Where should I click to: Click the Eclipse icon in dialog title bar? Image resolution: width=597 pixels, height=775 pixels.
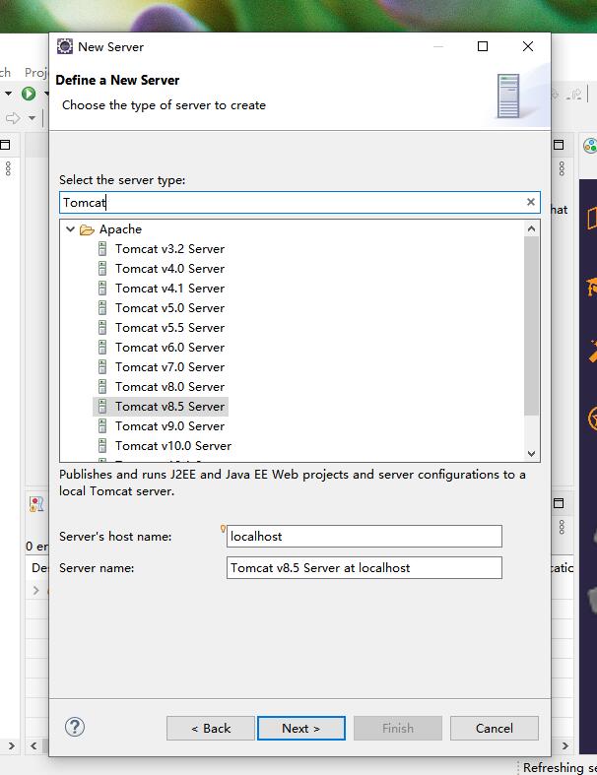[65, 46]
